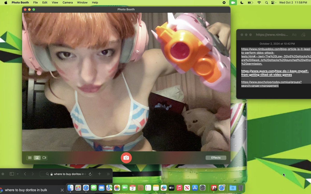Click the Notes text format Aa icon
311x194 pixels.
294,35
